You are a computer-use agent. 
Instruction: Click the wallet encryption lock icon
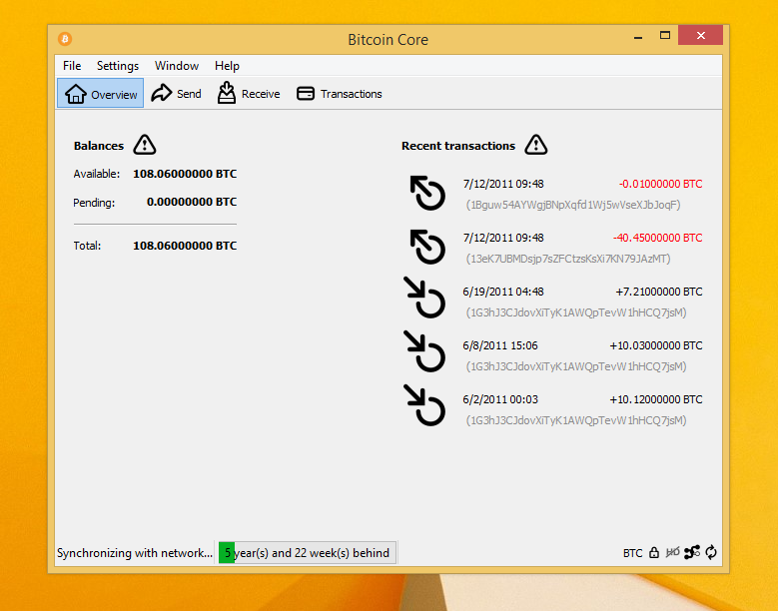pyautogui.click(x=654, y=552)
